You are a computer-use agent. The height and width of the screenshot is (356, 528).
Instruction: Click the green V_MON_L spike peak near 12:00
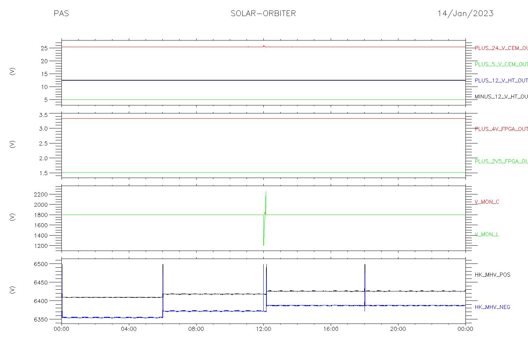click(x=266, y=192)
